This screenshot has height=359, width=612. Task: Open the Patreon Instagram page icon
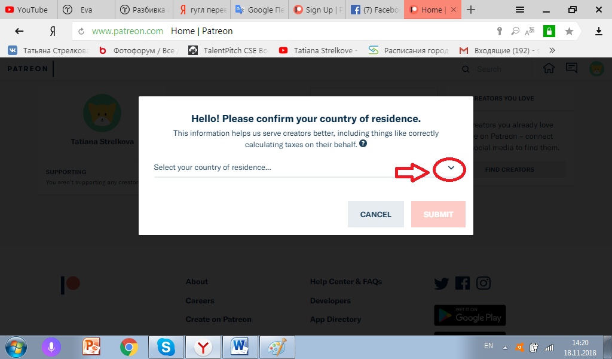(483, 283)
